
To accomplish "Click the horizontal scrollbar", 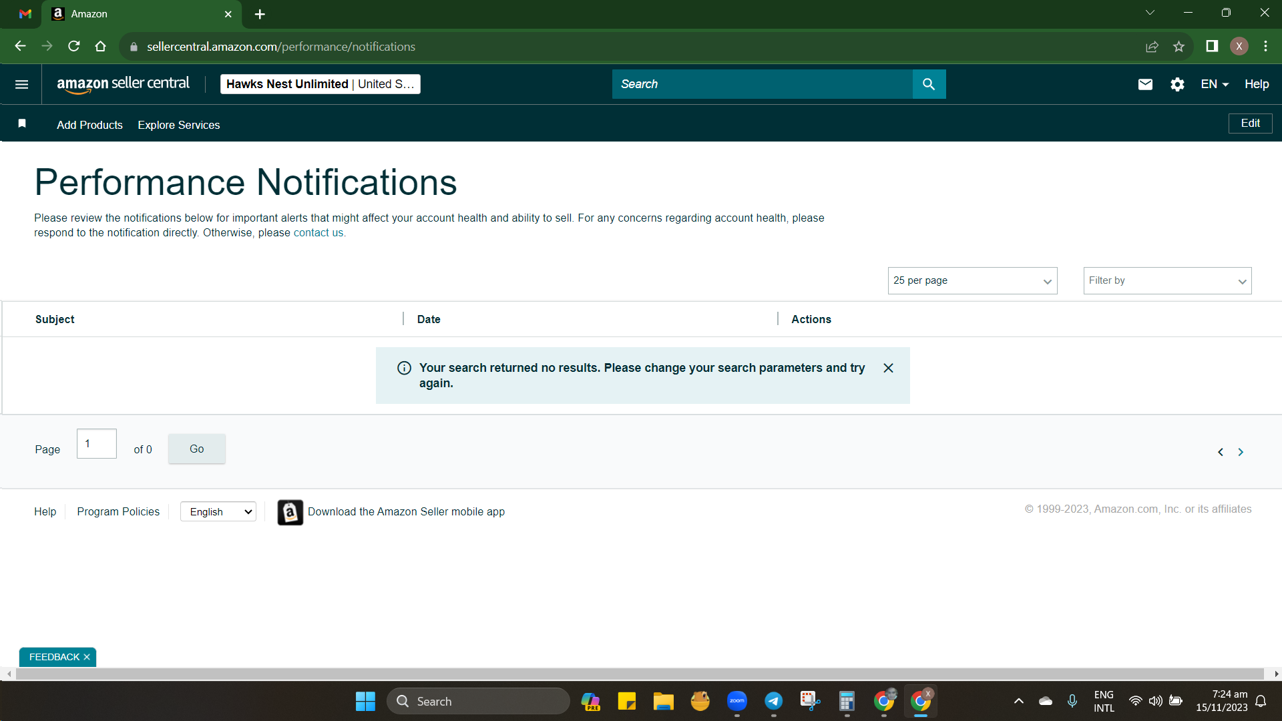I will [639, 674].
